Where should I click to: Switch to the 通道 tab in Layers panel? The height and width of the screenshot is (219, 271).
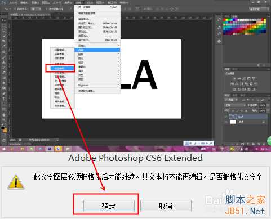[x=236, y=95]
